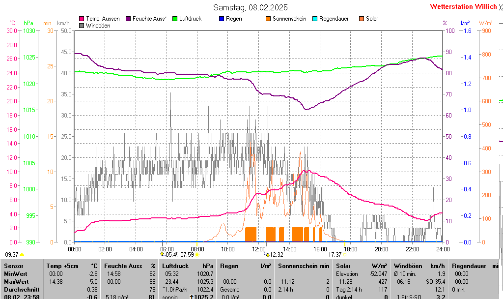Click the pink Temp. Aussen legend swatch
The height and width of the screenshot is (299, 503).
click(82, 19)
